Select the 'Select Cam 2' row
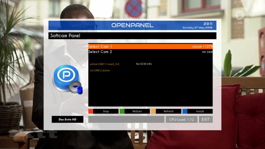265x149 pixels. tap(150, 52)
